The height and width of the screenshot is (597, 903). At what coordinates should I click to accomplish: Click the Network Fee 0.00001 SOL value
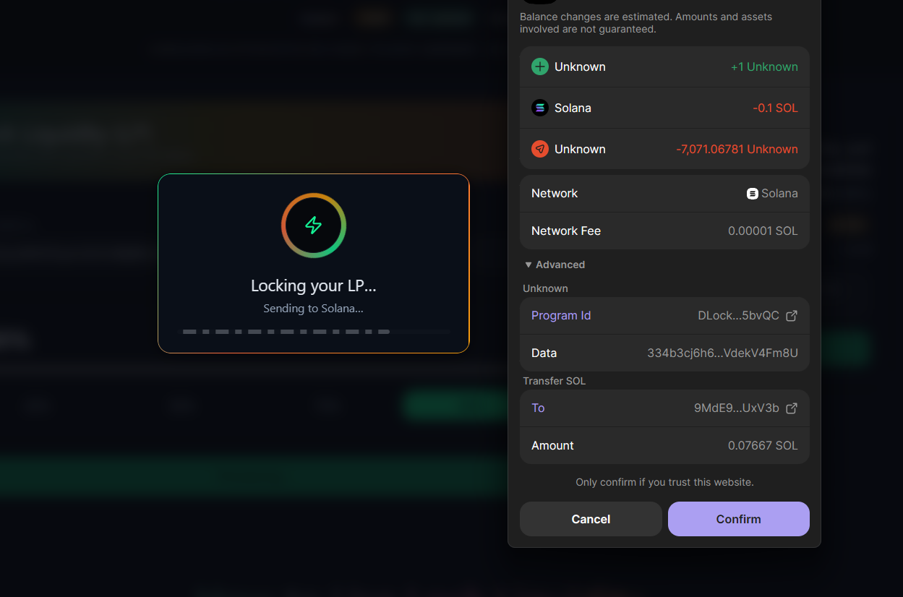click(x=763, y=231)
